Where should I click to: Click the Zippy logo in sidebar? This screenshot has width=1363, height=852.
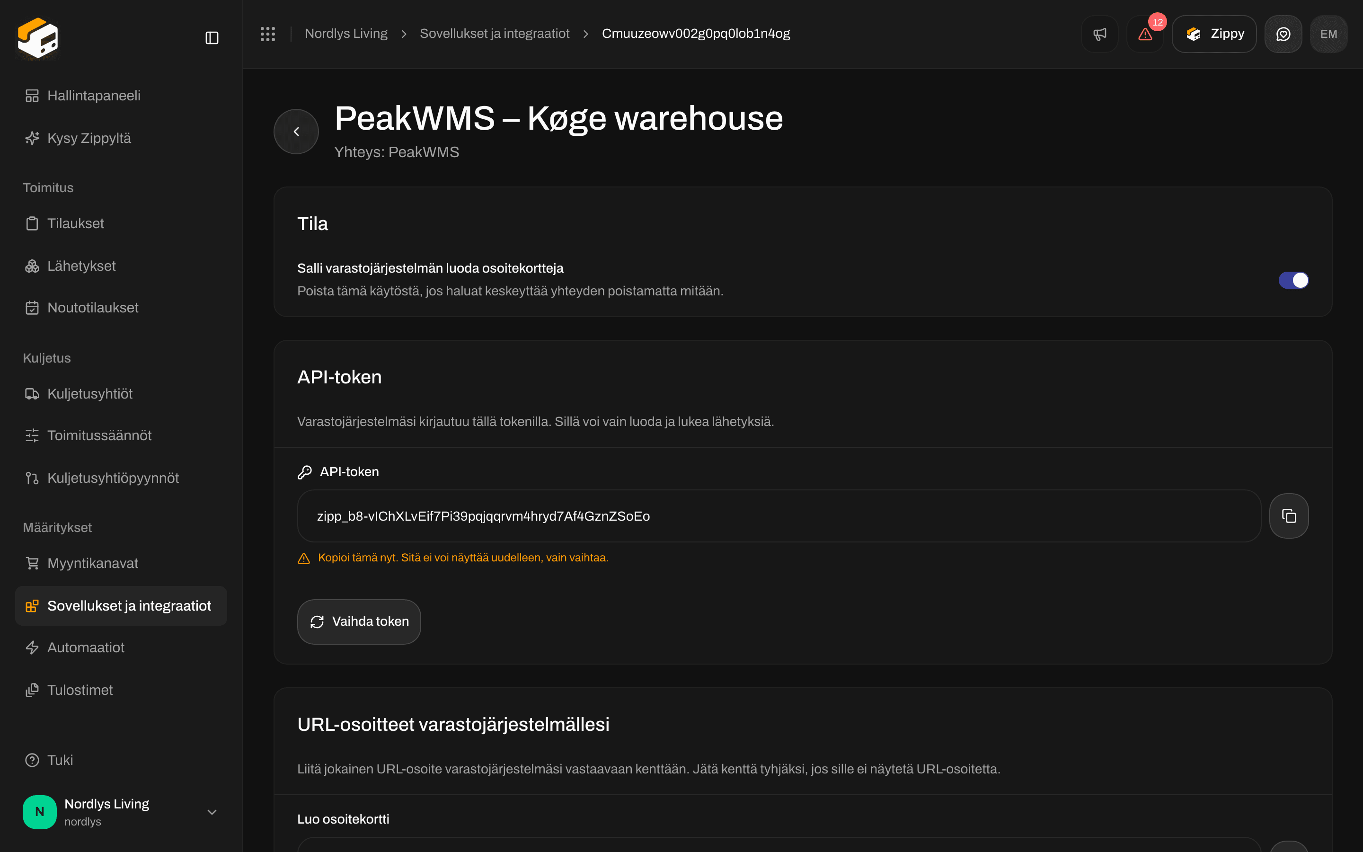click(38, 38)
